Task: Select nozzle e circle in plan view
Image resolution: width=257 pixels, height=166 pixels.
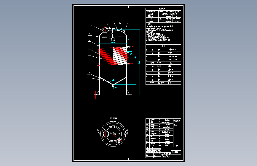Action: tap(119, 139)
